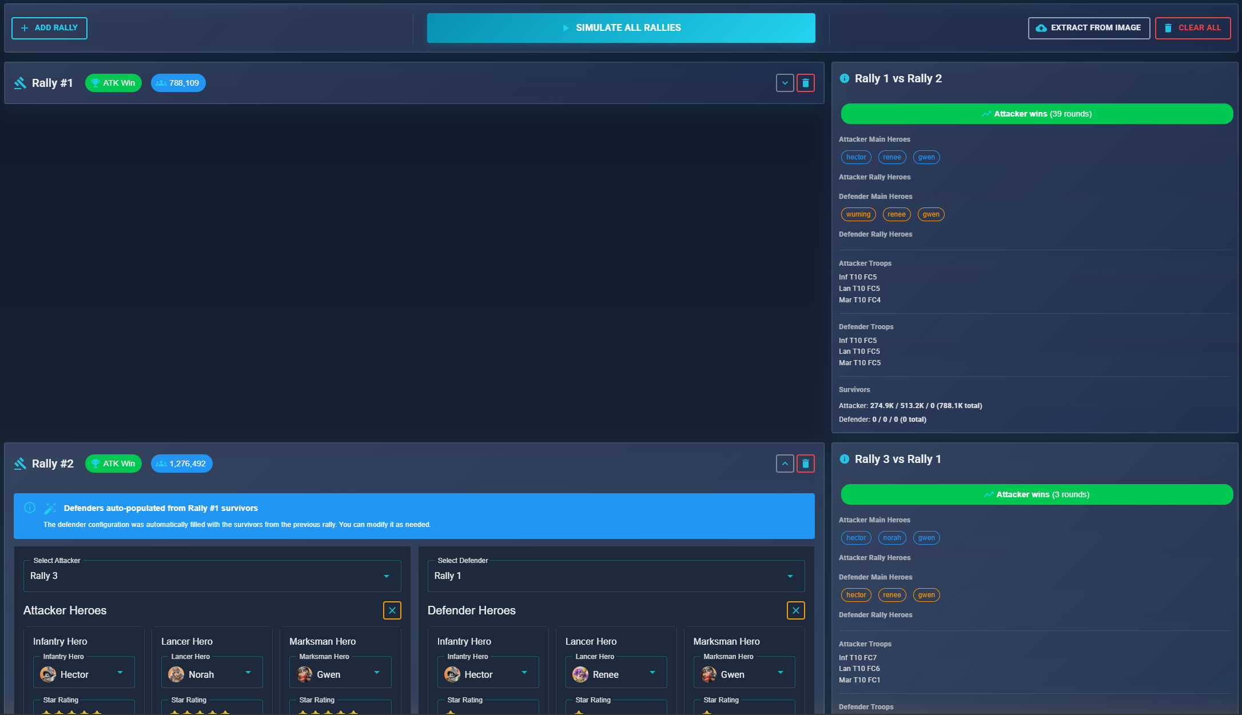Viewport: 1242px width, 715px height.
Task: Click the Add Rally button
Action: (49, 28)
